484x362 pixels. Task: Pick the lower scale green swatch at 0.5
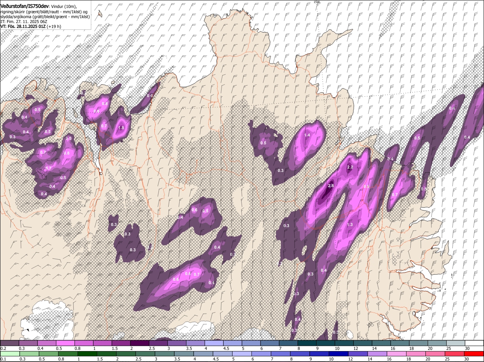tap(49, 354)
